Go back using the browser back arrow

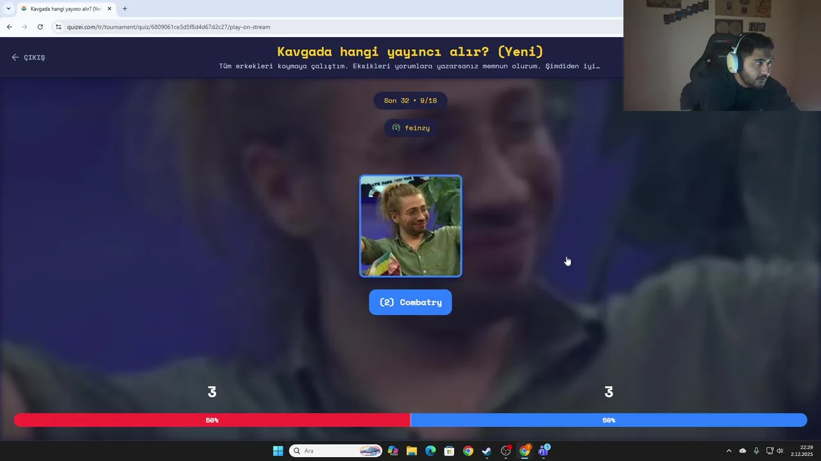point(9,27)
